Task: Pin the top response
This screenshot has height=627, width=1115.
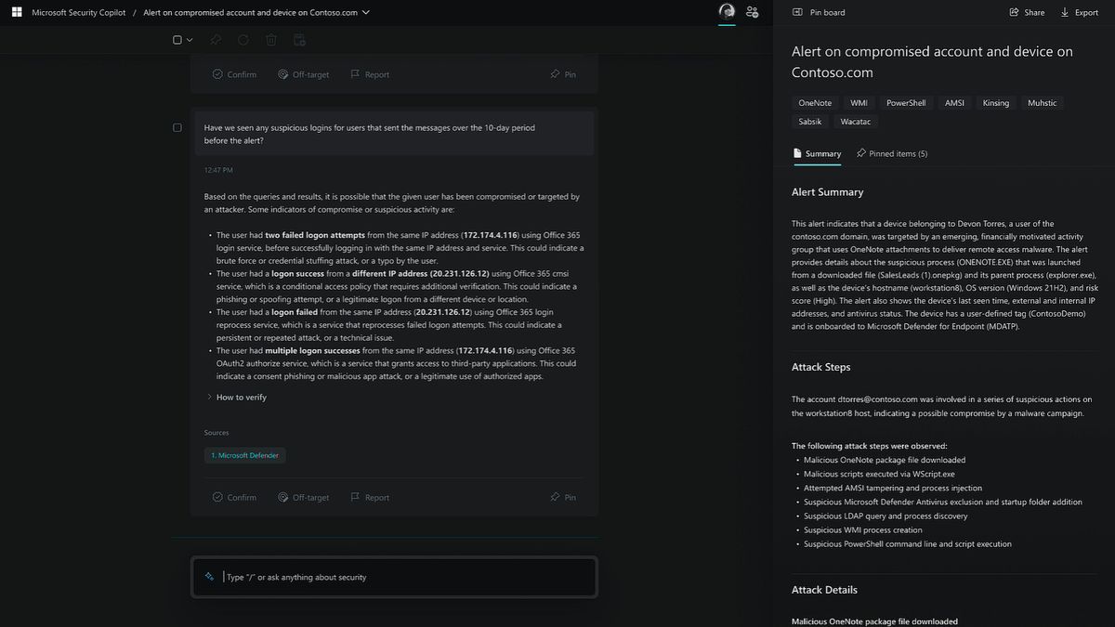Action: pos(563,74)
